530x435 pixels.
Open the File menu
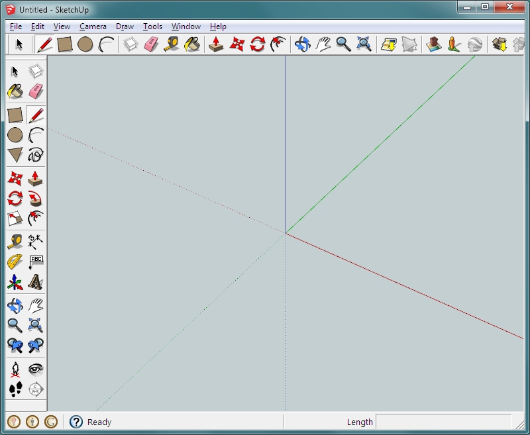tap(16, 26)
